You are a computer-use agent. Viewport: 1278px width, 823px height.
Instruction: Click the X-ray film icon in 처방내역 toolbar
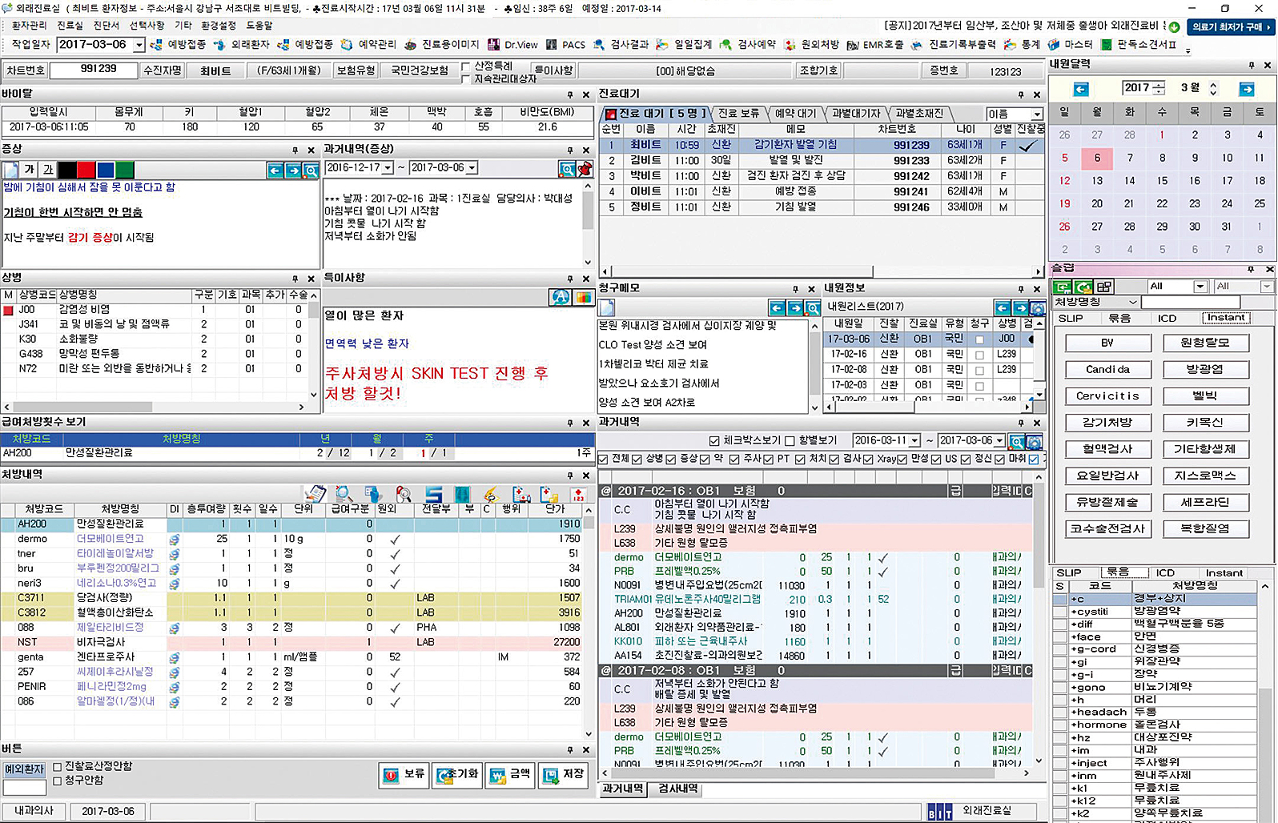click(x=462, y=494)
